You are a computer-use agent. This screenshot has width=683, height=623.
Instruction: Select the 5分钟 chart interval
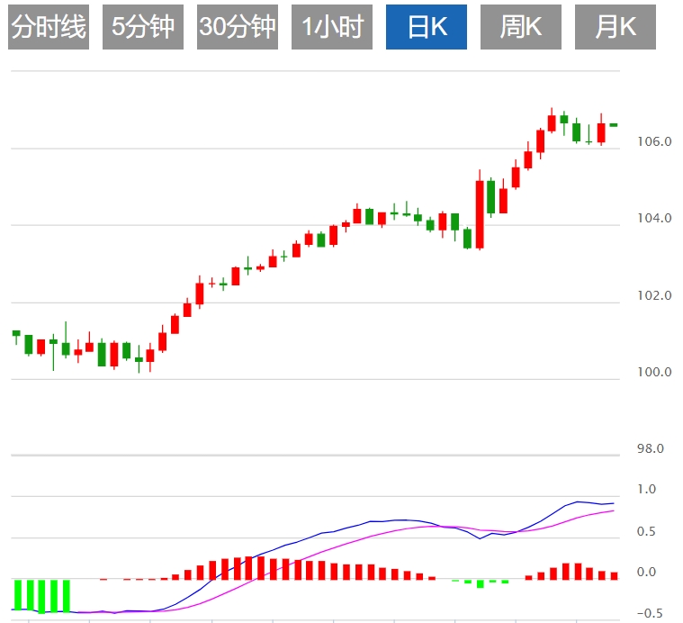(x=143, y=27)
